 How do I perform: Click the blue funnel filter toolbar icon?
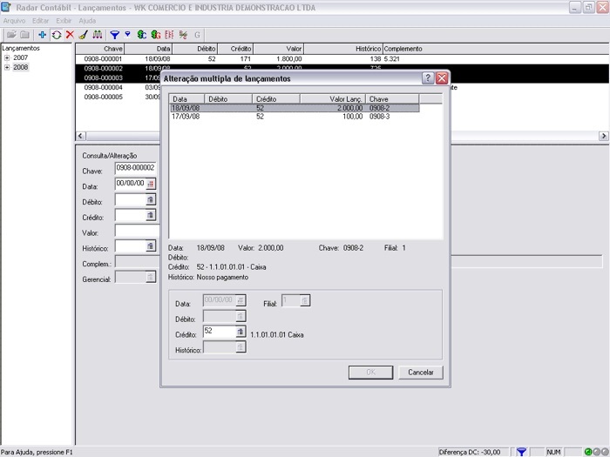[114, 35]
